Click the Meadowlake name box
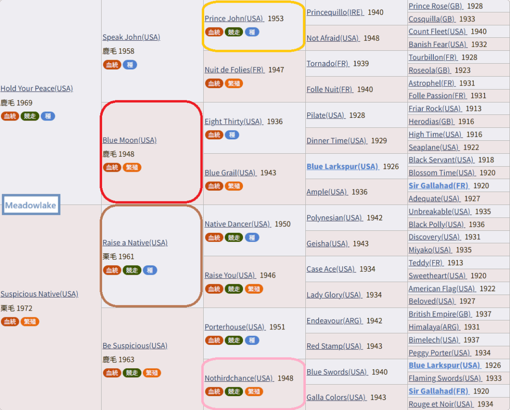The height and width of the screenshot is (410, 510). coord(31,205)
